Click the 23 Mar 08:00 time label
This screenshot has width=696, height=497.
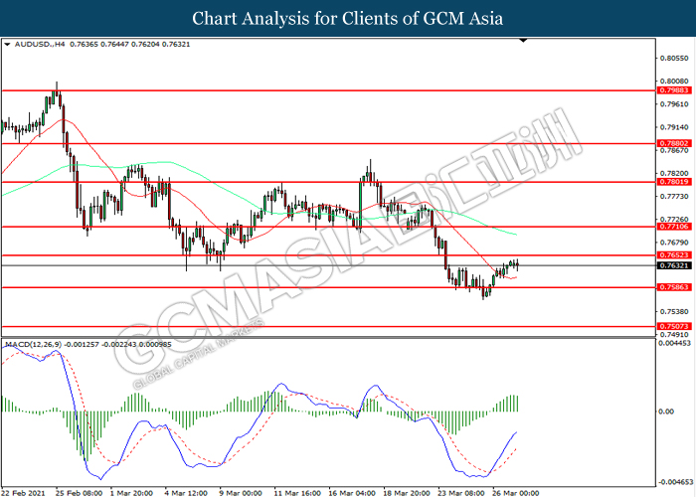[460, 493]
